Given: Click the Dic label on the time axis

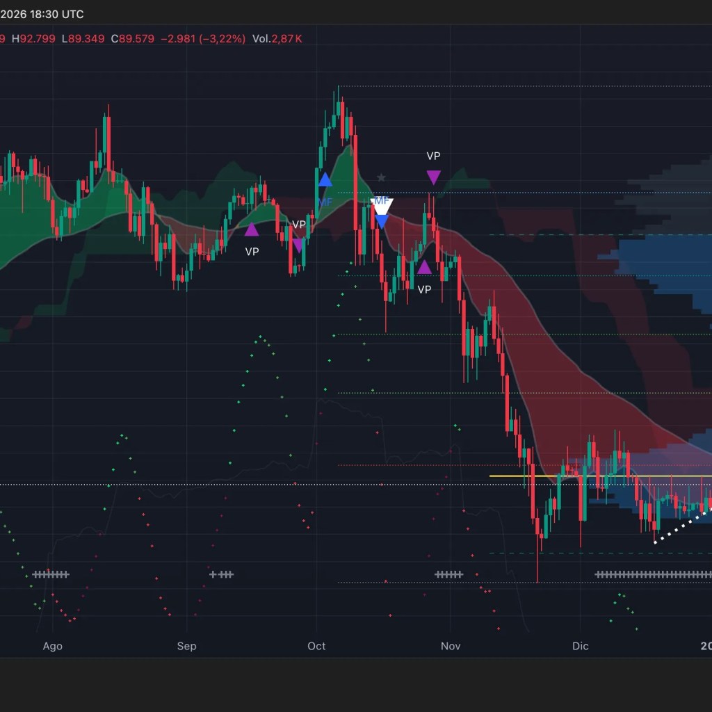Looking at the screenshot, I should coord(581,646).
